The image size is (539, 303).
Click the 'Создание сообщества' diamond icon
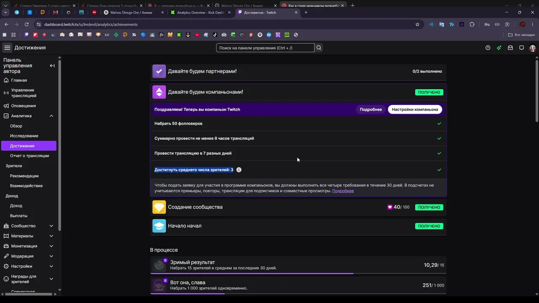click(159, 207)
